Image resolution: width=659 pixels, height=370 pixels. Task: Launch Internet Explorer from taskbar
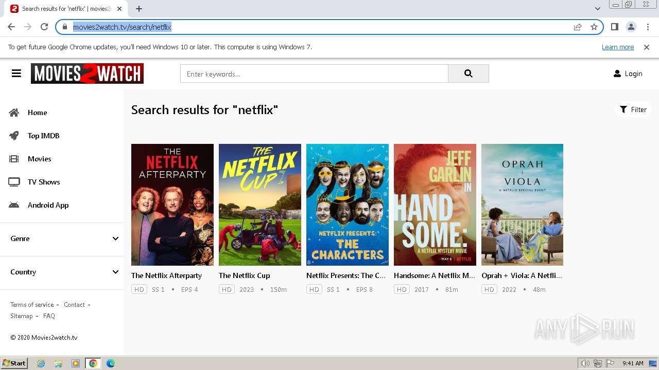point(41,363)
